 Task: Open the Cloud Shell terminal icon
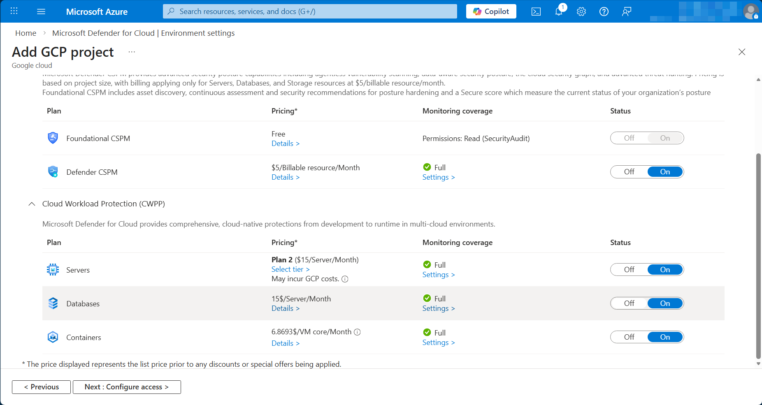tap(536, 12)
